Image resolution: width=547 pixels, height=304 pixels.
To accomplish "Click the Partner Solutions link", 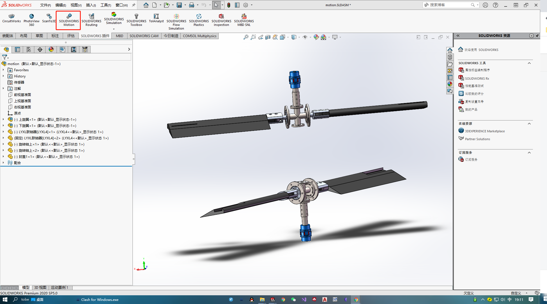I will (477, 139).
